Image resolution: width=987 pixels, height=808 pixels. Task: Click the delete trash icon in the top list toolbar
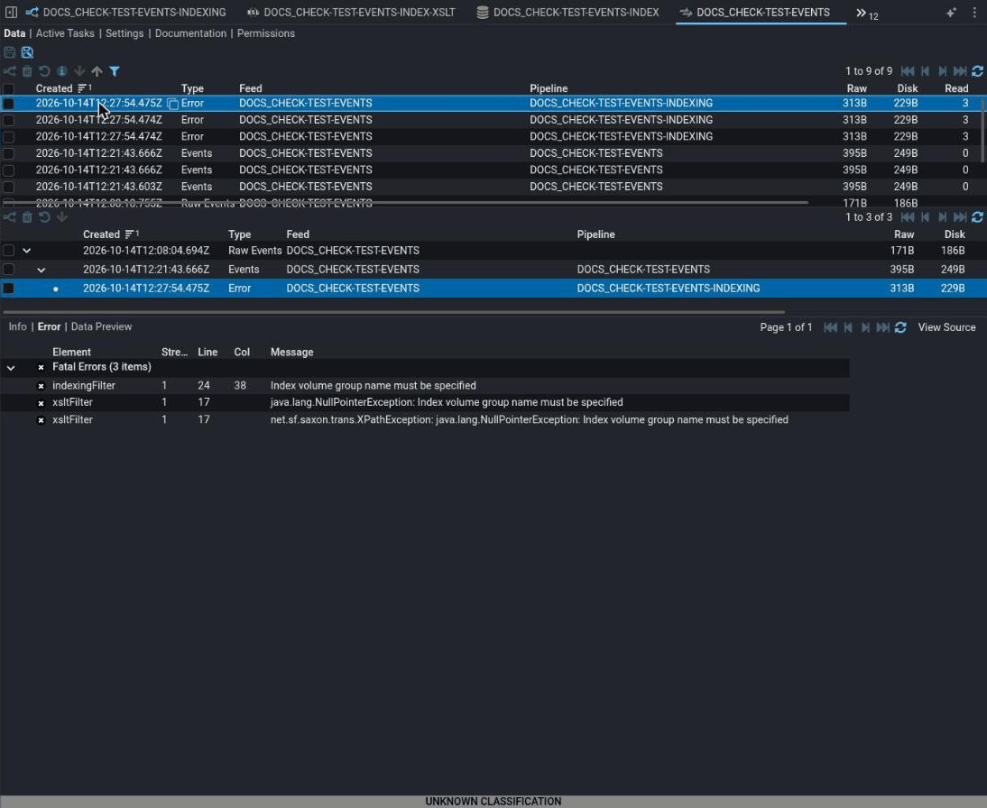pyautogui.click(x=27, y=71)
